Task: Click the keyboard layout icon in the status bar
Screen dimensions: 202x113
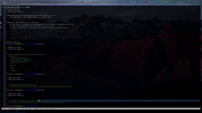Action: (x=122, y=2)
